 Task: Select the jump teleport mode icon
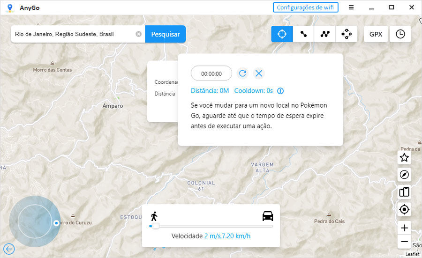pos(347,34)
